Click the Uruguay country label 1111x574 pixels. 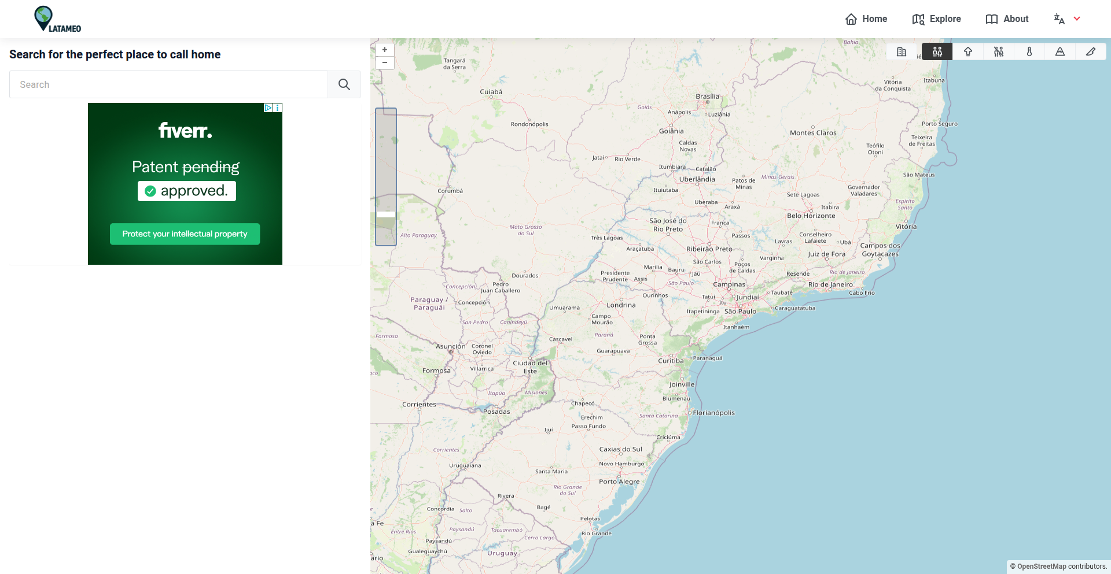(502, 553)
